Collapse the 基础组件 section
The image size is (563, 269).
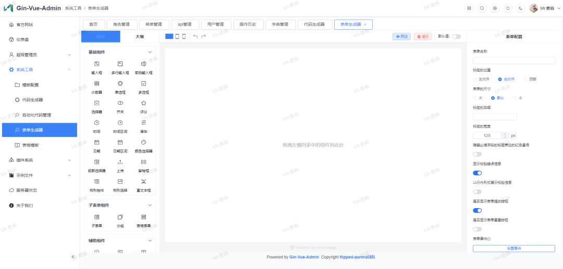point(150,52)
